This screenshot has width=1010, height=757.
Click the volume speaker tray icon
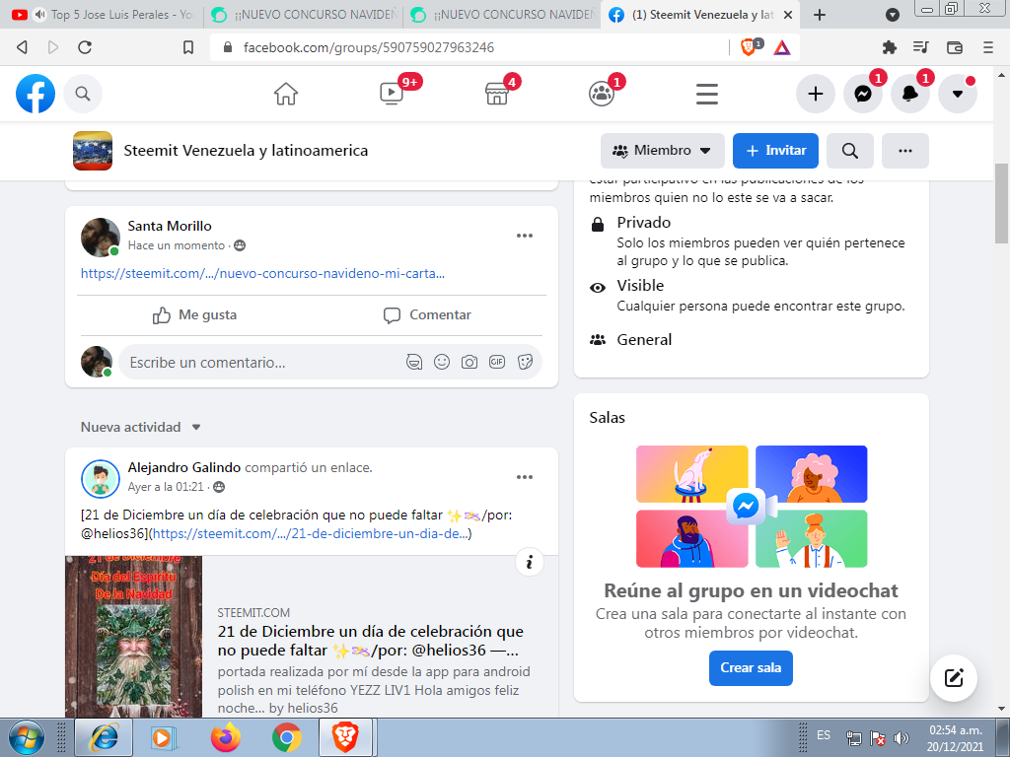click(x=902, y=738)
